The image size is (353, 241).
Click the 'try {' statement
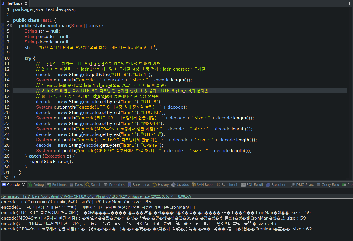[30, 58]
